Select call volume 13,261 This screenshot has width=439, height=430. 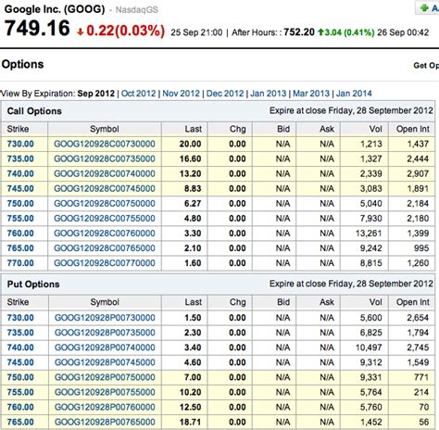[369, 234]
